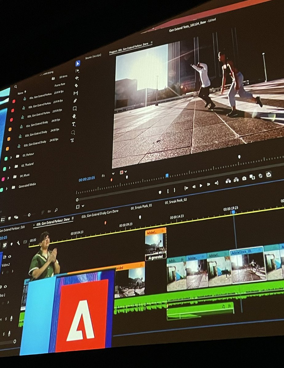Select the Rectangle tool

(75, 109)
